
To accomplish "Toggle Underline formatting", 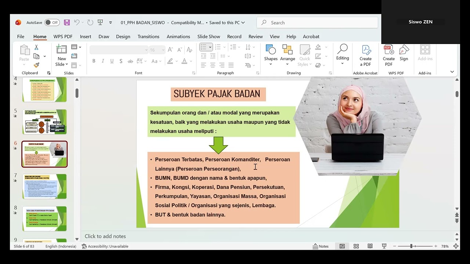I will pos(112,61).
